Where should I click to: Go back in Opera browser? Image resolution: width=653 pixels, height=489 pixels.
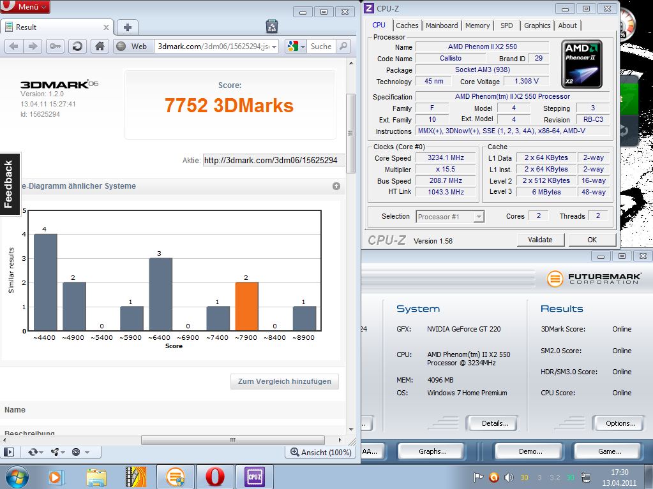click(x=14, y=46)
